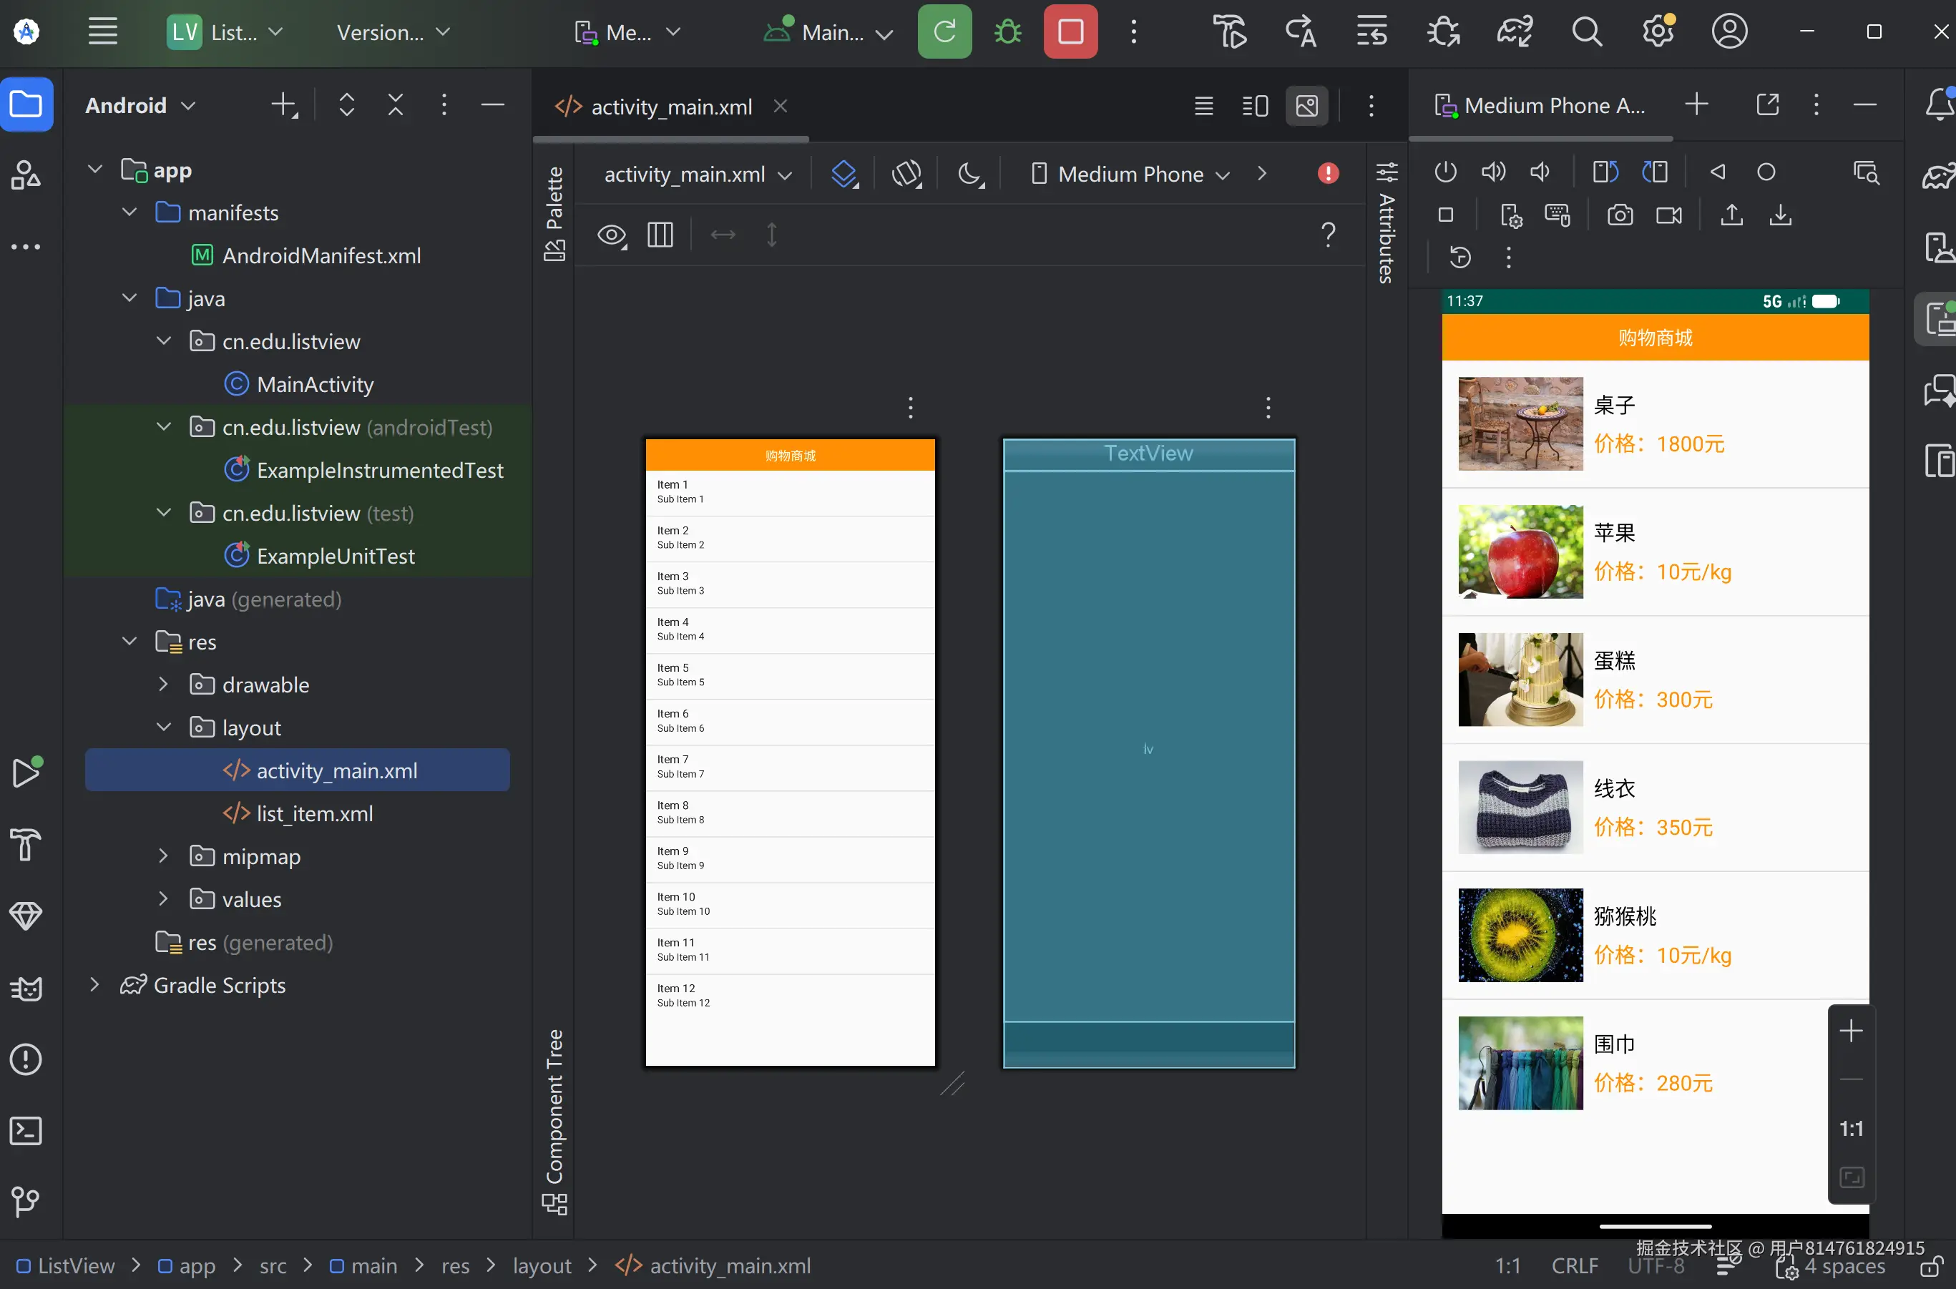This screenshot has width=1956, height=1289.
Task: Sync project with Gradle files
Action: (1515, 32)
